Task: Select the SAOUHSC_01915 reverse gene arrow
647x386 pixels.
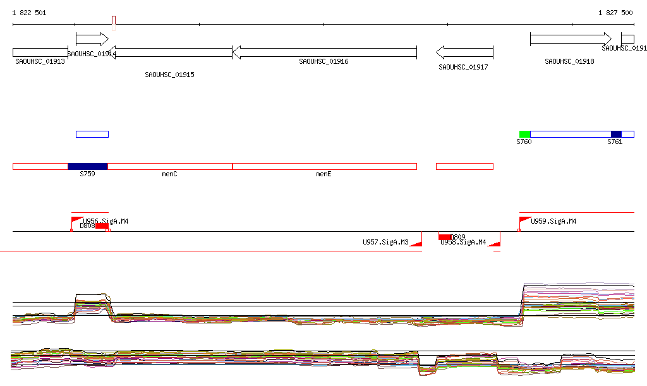Action: click(x=169, y=52)
